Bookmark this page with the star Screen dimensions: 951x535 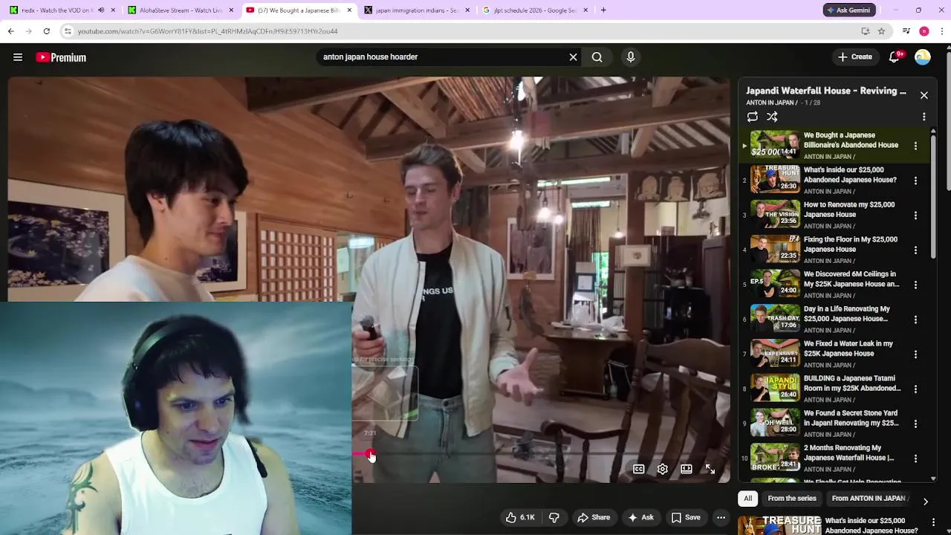(881, 31)
